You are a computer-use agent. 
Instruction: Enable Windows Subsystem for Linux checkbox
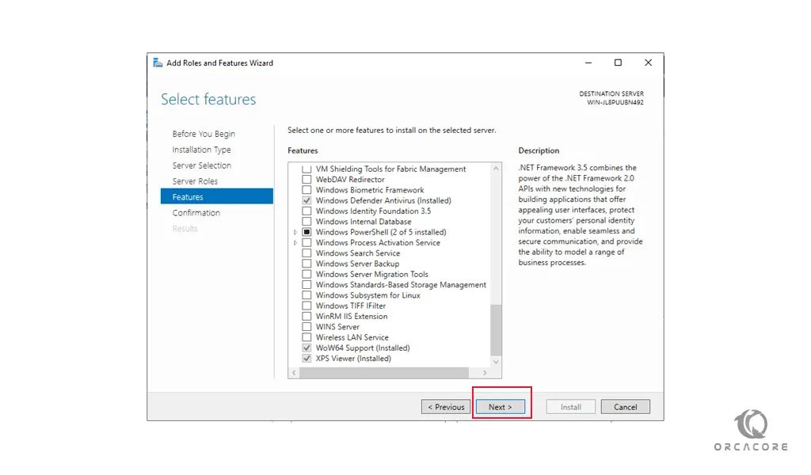307,295
